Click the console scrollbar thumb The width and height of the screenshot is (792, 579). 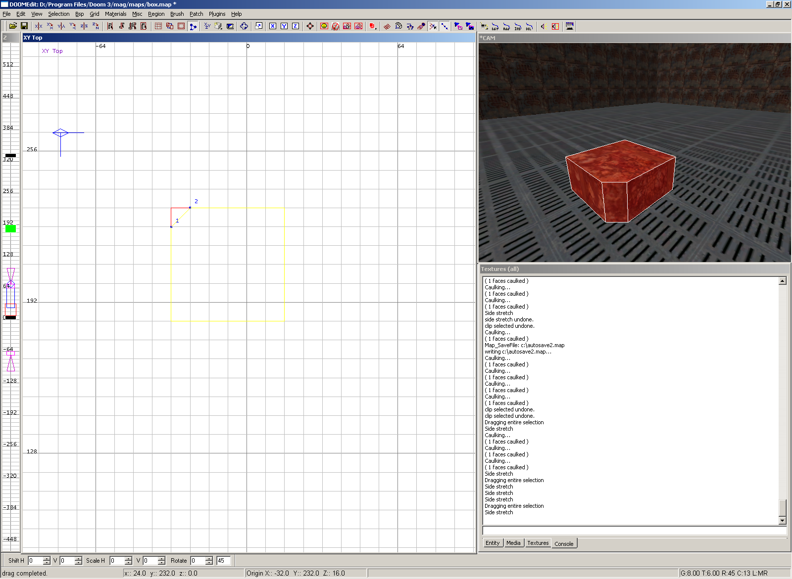coord(783,508)
